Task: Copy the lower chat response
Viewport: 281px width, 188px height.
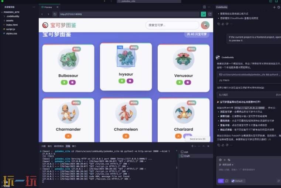Action: (x=219, y=145)
